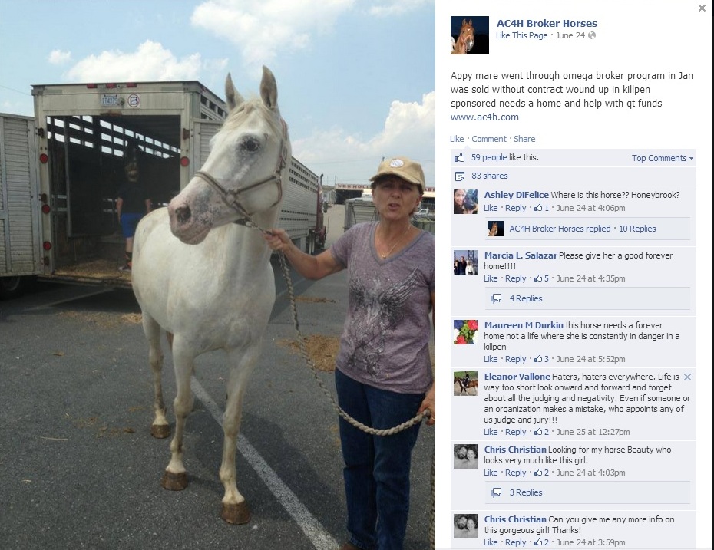This screenshot has width=714, height=550.
Task: Expand the 4 Replies under Marcia's comment
Action: tap(525, 298)
